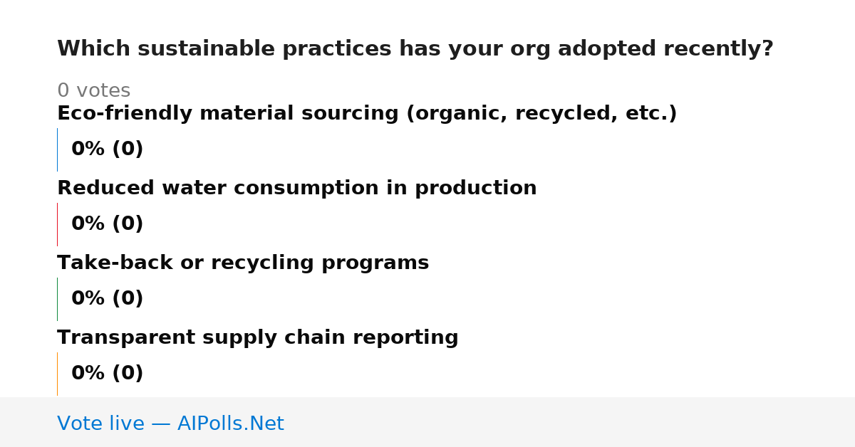Click the 0% (0) result under Transparent supply chain

tap(108, 374)
